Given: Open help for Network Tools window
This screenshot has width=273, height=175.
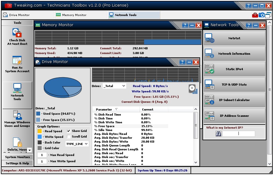Looking at the screenshot, I should pyautogui.click(x=249, y=25).
